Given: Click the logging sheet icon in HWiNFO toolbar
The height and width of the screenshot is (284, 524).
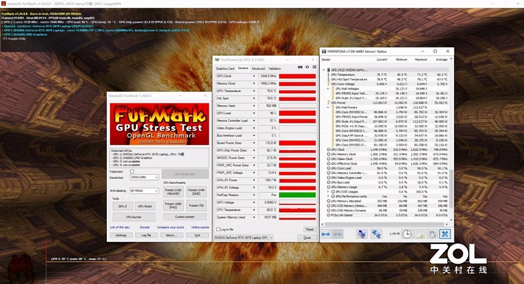Looking at the screenshot, I should (x=420, y=234).
